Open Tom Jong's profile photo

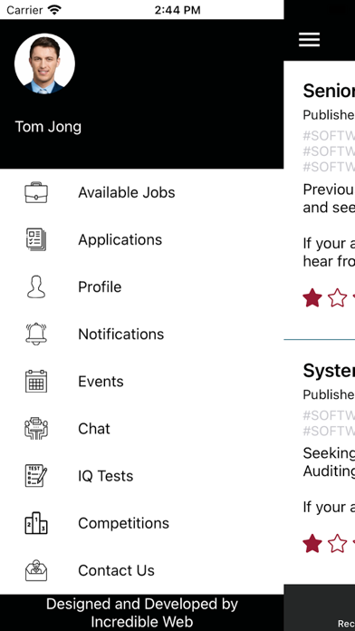tap(44, 63)
